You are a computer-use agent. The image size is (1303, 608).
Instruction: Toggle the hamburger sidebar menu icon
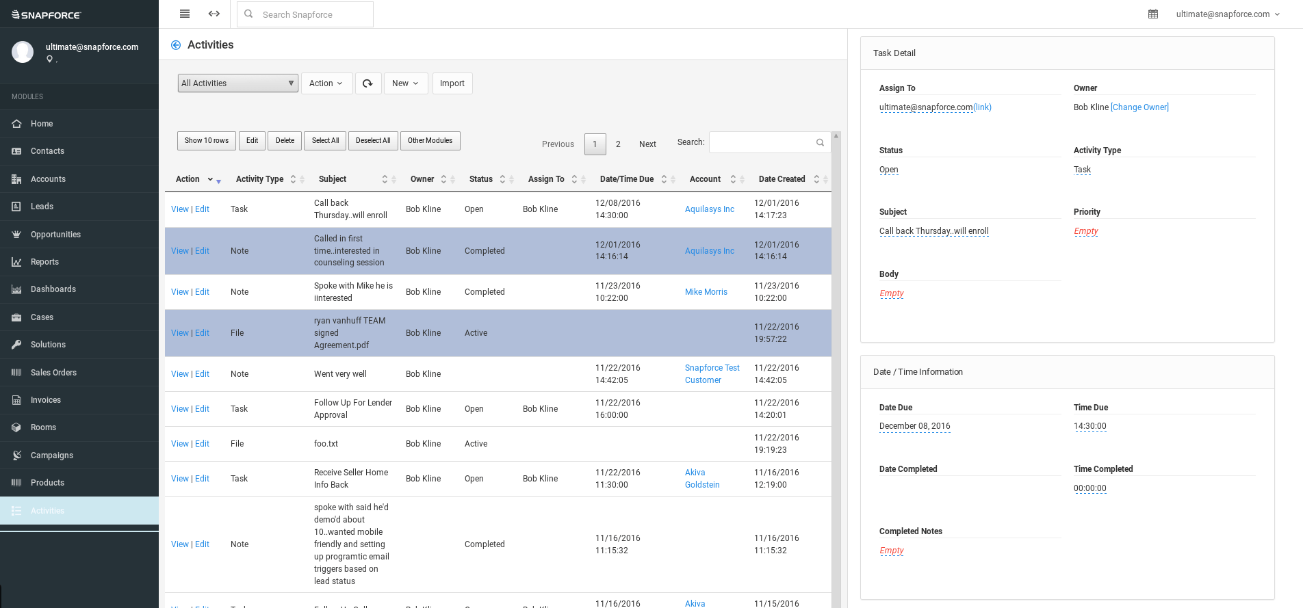tap(185, 14)
